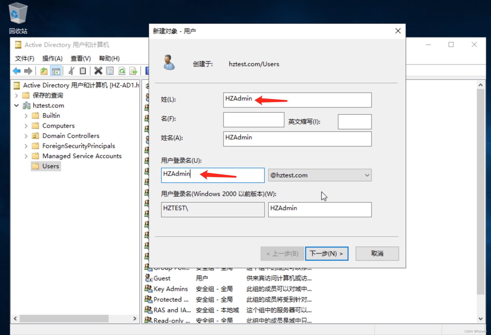The image size is (491, 335).
Task: Click the Export list toolbar icon
Action: (x=133, y=71)
